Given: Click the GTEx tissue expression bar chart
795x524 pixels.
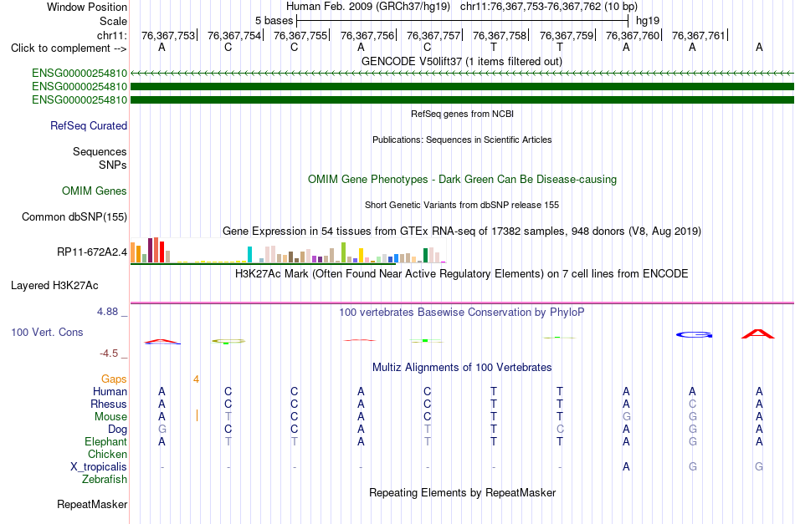Looking at the screenshot, I should coord(288,251).
